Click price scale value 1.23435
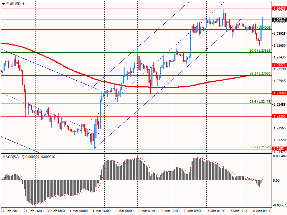The height and width of the screenshot is (215, 287). pos(280,57)
